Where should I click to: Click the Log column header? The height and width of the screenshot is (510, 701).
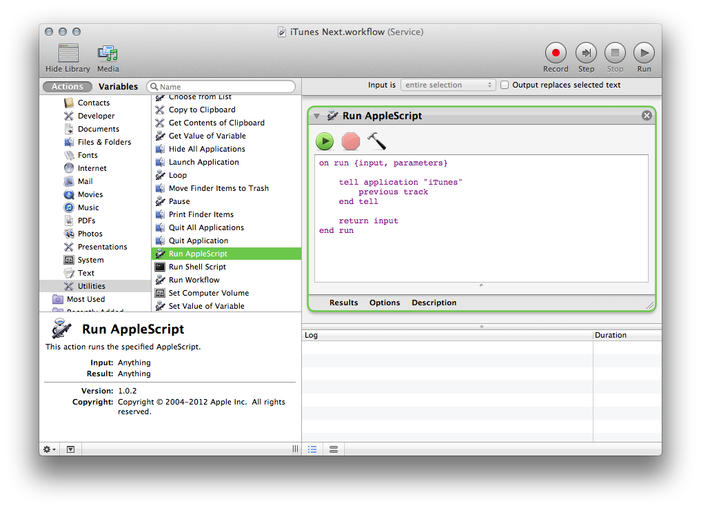click(x=447, y=335)
